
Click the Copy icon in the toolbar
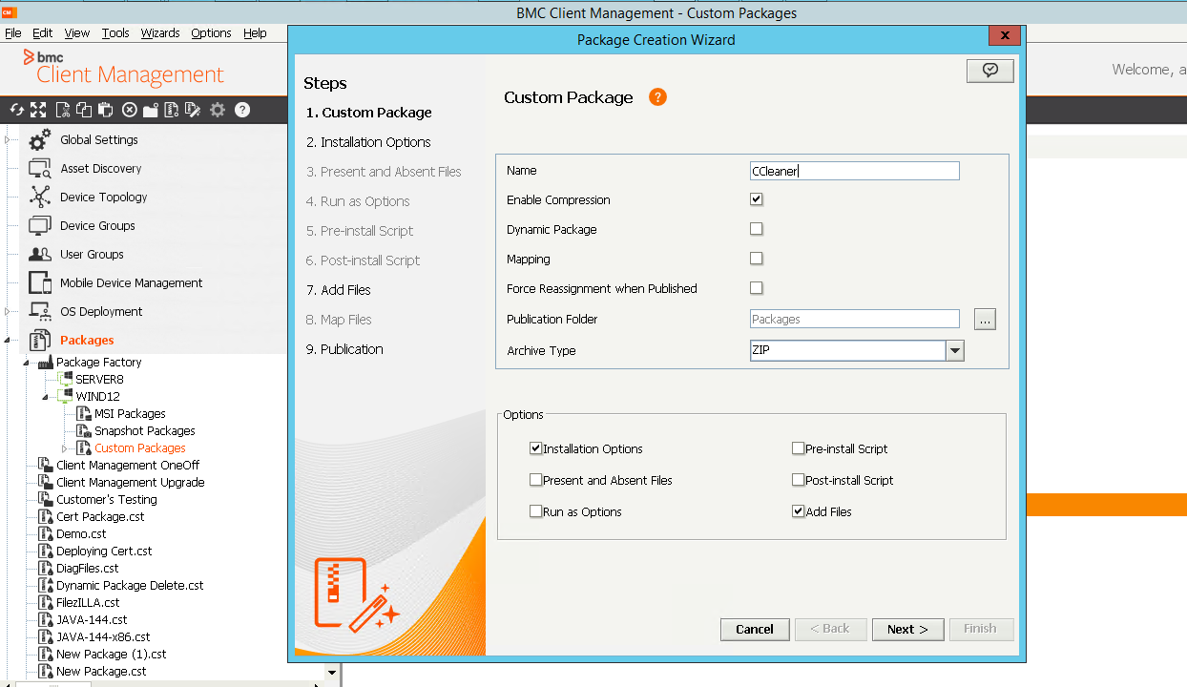coord(84,110)
